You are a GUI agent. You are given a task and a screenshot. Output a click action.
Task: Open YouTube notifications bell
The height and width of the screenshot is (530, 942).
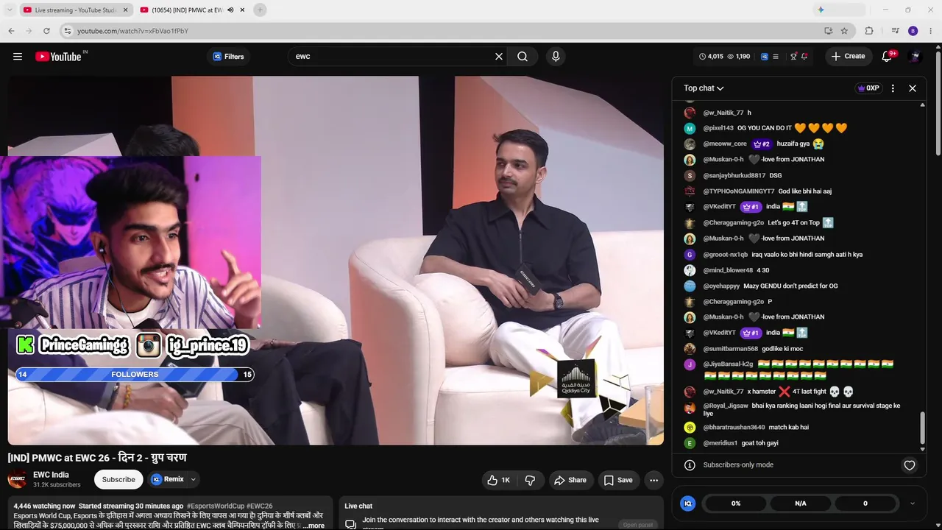pyautogui.click(x=887, y=57)
